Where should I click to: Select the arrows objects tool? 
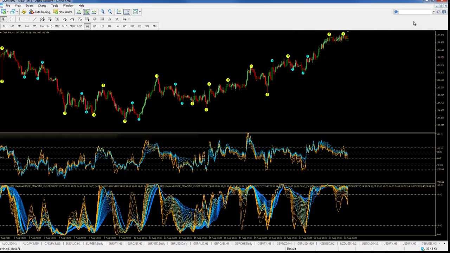(124, 19)
